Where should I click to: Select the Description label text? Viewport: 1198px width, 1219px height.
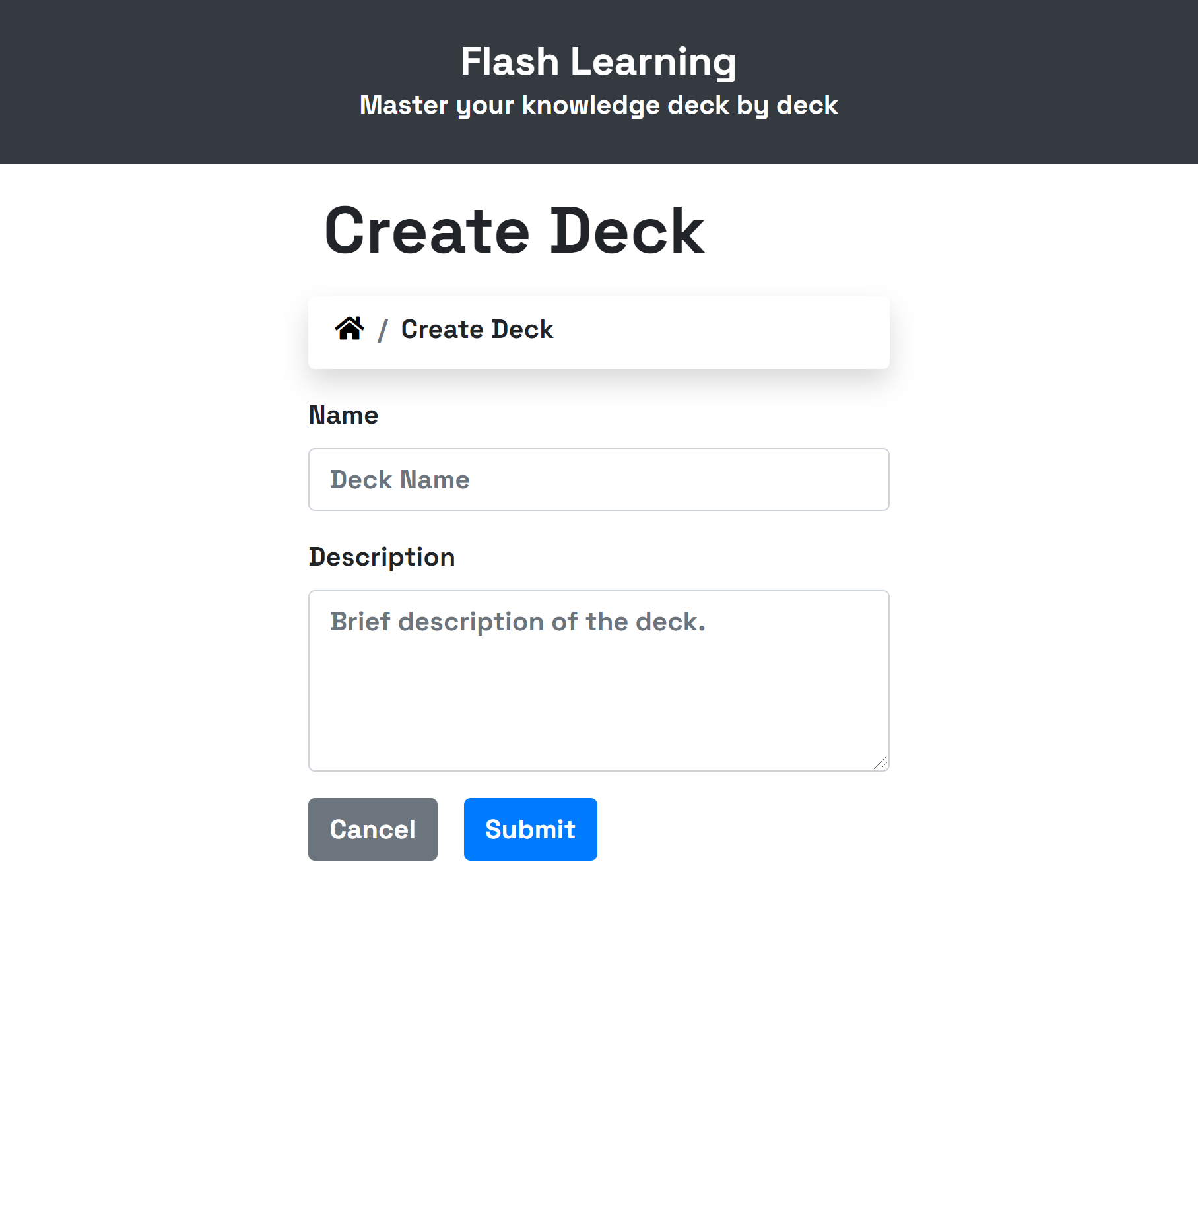[x=381, y=556]
